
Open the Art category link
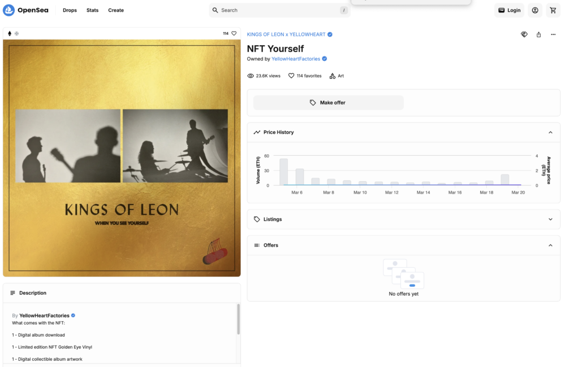pyautogui.click(x=340, y=76)
